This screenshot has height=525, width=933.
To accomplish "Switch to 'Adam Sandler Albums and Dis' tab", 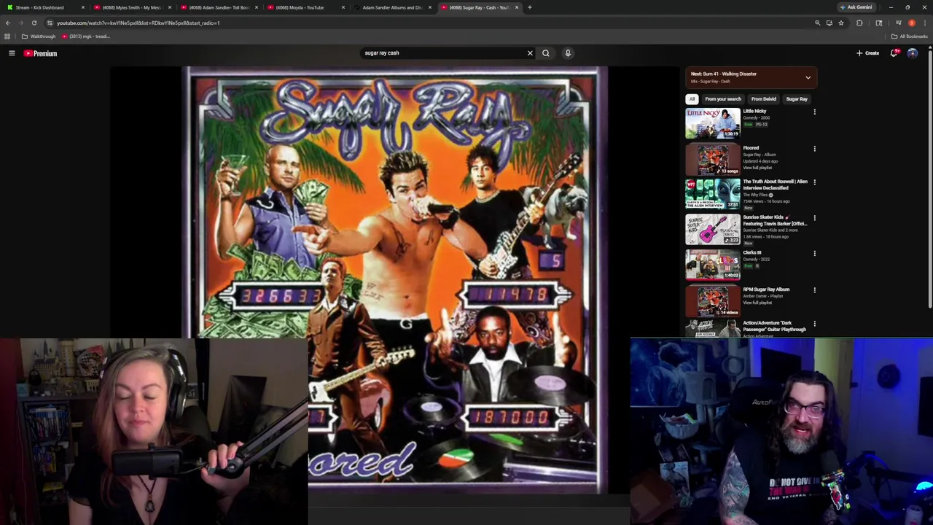I will 392,7.
